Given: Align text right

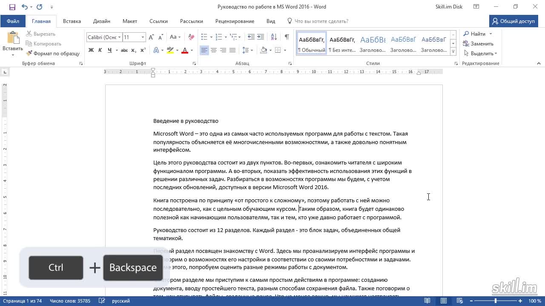Looking at the screenshot, I should click(223, 50).
